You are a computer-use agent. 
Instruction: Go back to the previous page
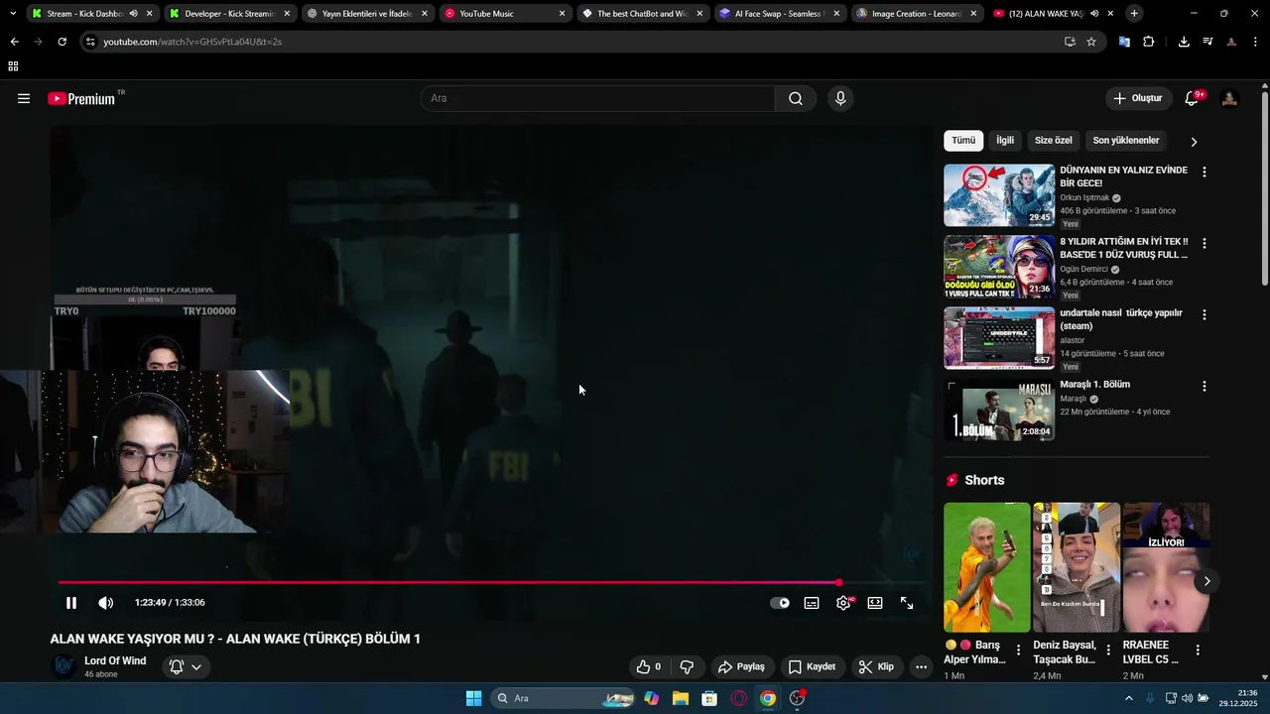(x=14, y=42)
